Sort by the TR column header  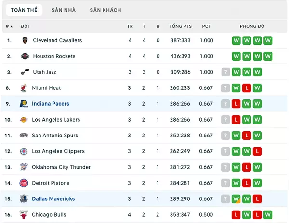point(130,26)
